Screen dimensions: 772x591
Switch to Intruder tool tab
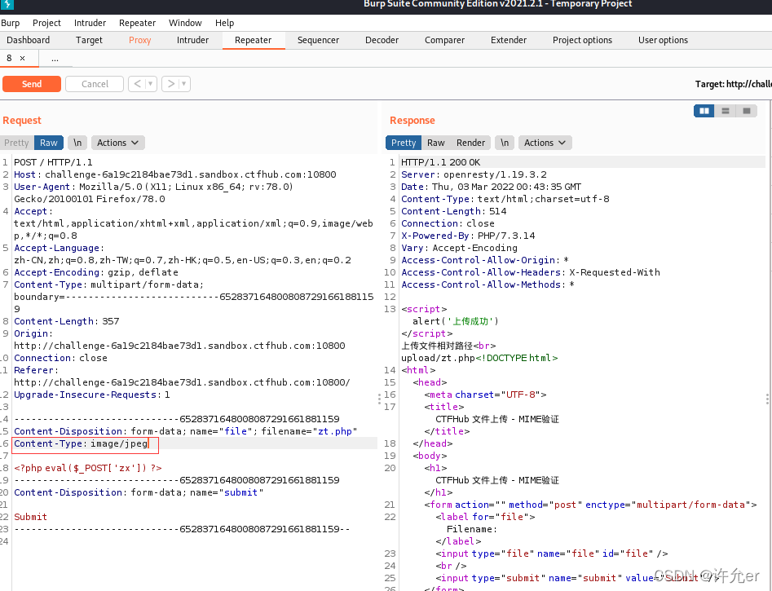[192, 41]
